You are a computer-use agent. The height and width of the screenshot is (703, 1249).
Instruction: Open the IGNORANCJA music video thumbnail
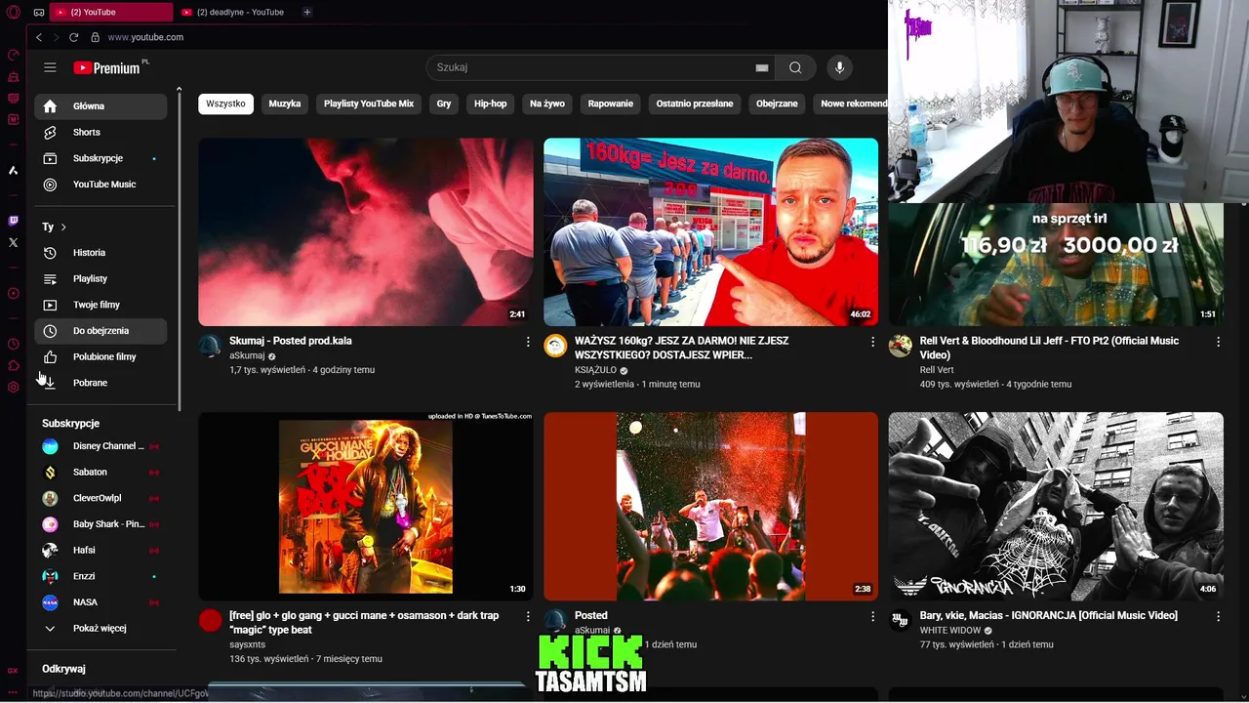pos(1056,506)
